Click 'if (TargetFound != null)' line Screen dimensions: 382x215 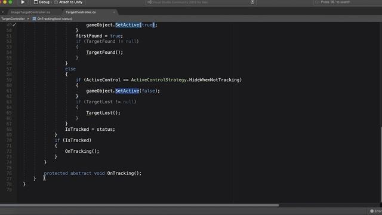[x=107, y=41]
